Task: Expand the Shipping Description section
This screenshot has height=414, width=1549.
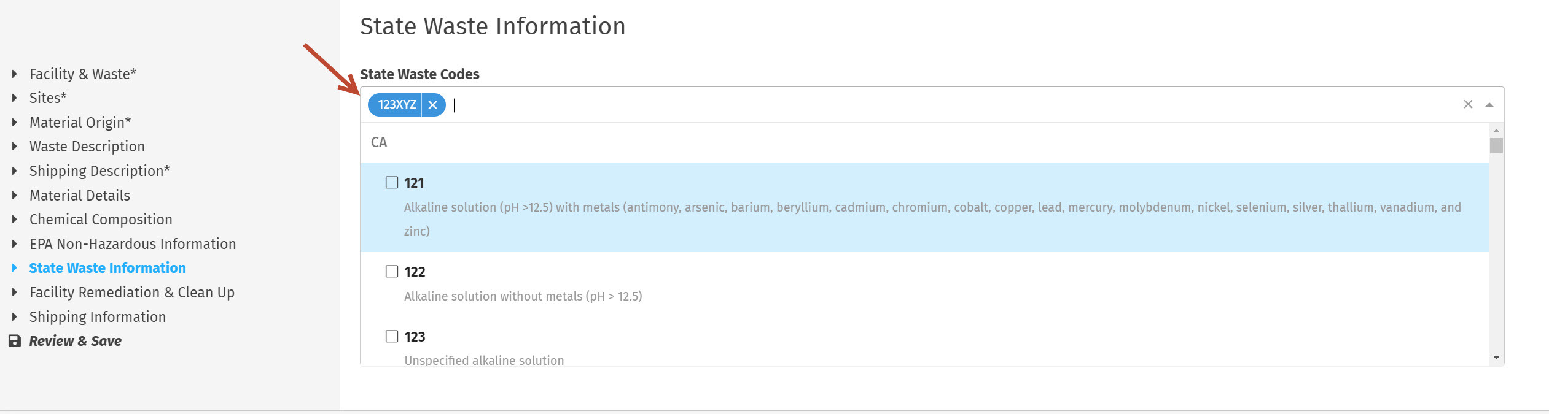Action: click(99, 171)
